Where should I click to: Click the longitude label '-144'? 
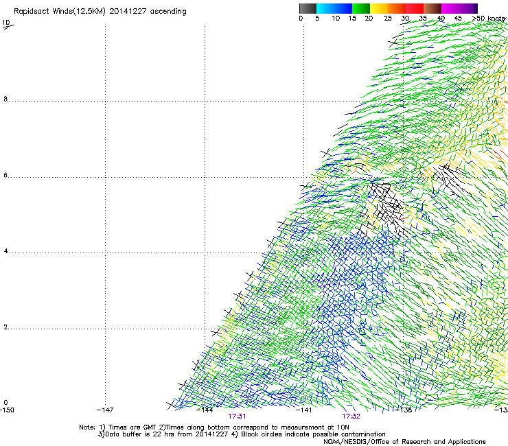[205, 410]
